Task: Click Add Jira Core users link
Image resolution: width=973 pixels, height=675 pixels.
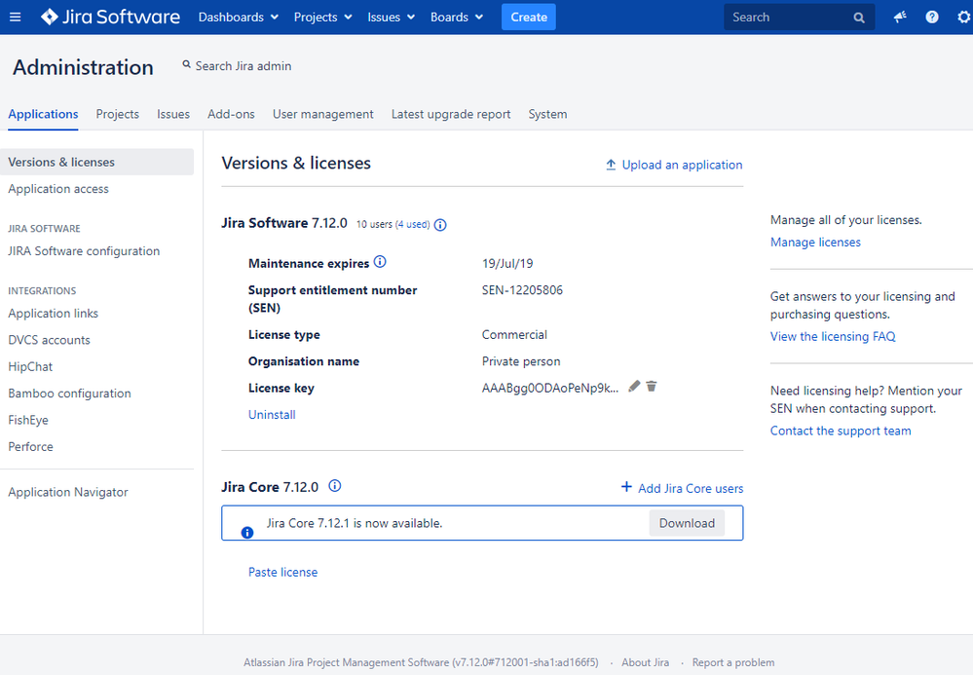Action: 690,488
